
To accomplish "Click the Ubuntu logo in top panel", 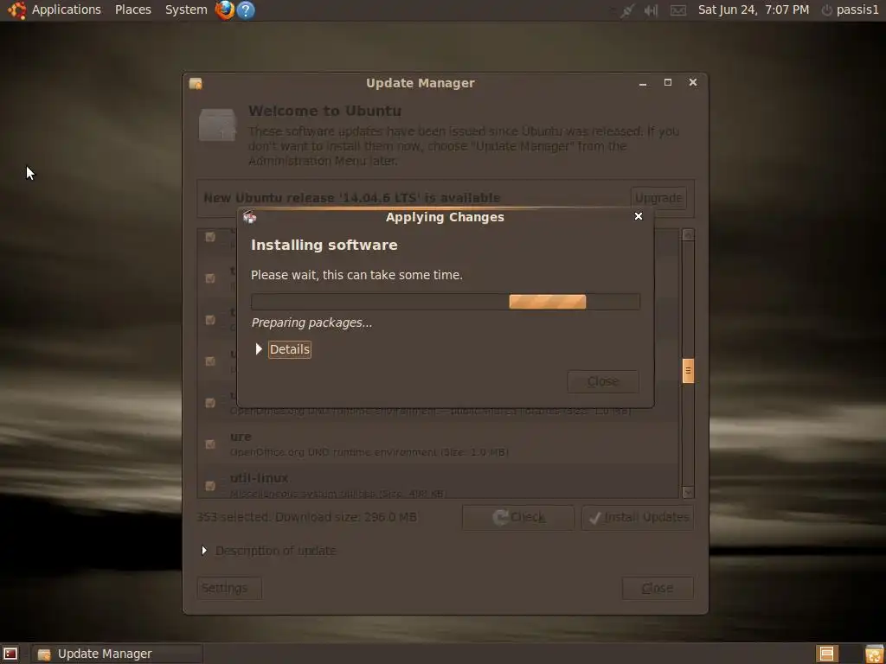I will pos(16,10).
